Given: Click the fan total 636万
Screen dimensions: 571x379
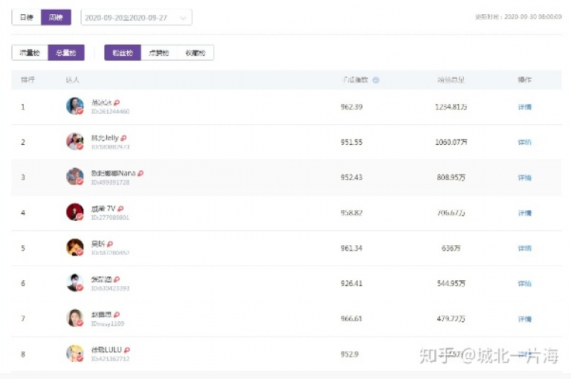Looking at the screenshot, I should click(451, 248).
